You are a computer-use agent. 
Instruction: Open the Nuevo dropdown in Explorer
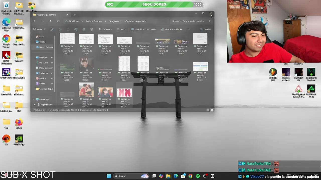click(39, 29)
